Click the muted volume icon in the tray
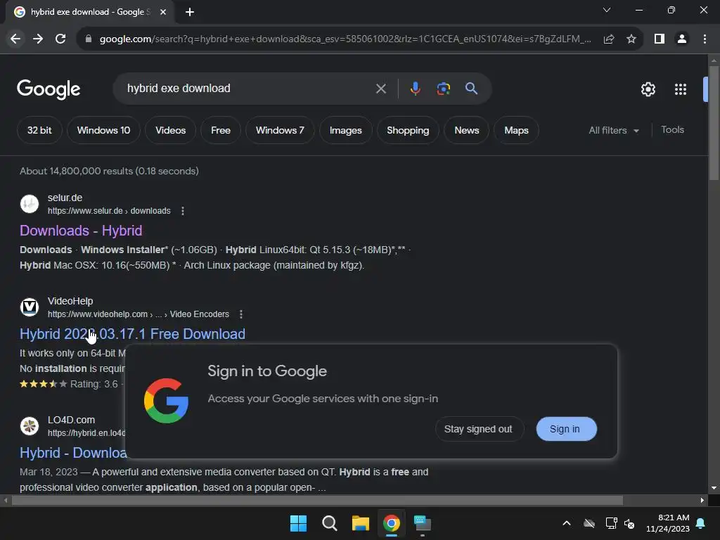This screenshot has width=720, height=540. coord(629,523)
